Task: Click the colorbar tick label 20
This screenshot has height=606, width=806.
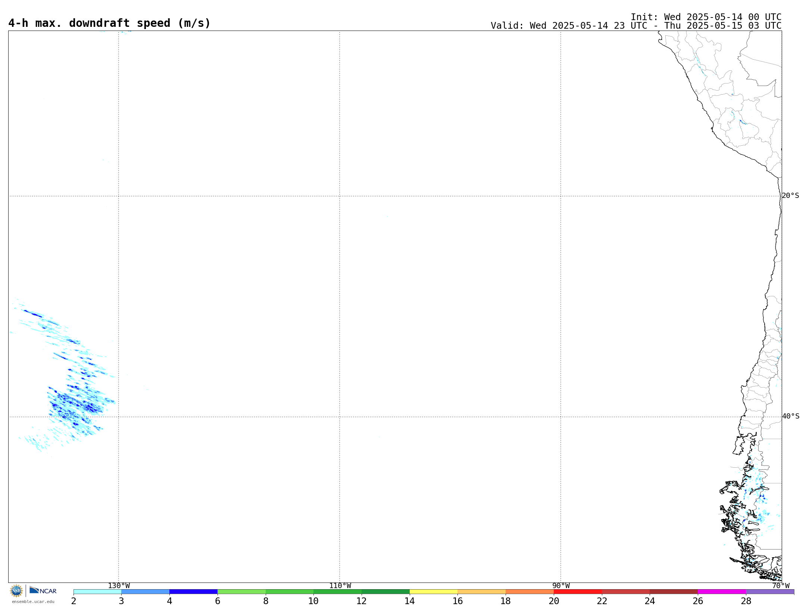Action: 554,601
